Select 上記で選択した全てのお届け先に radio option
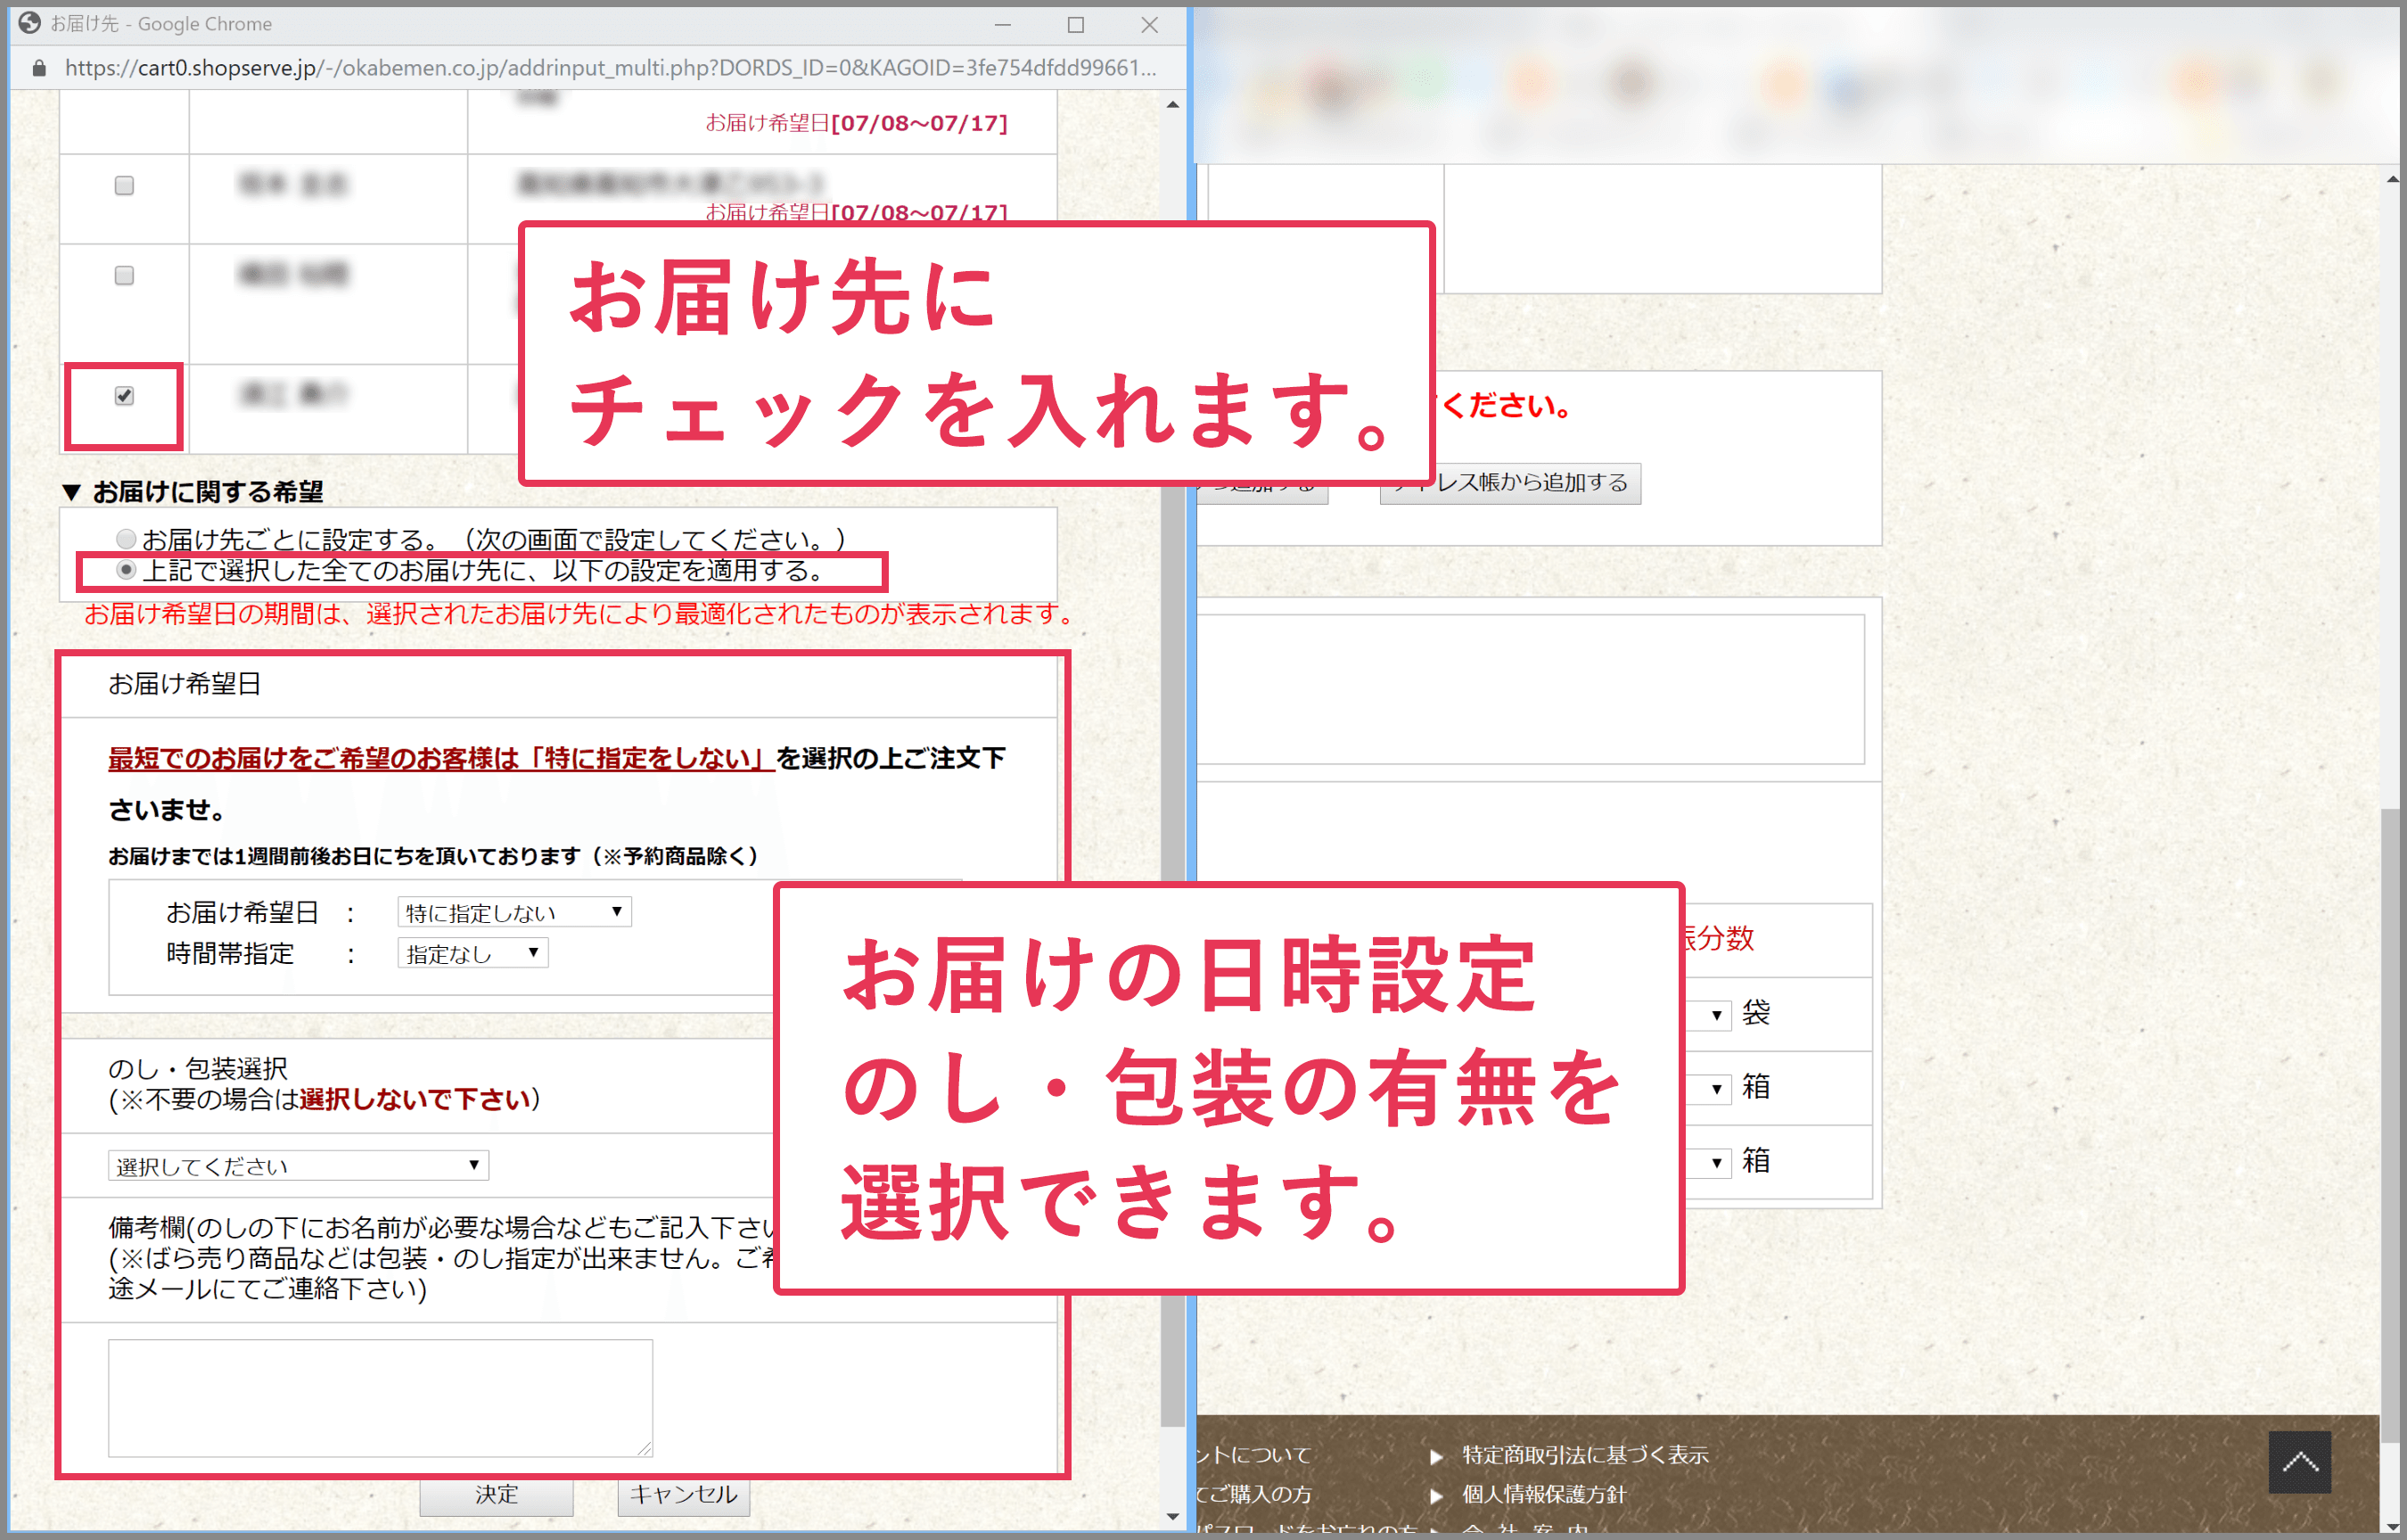 point(126,570)
